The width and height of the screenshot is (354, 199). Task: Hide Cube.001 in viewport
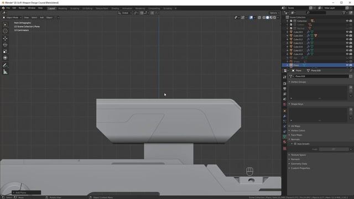[x=347, y=32]
